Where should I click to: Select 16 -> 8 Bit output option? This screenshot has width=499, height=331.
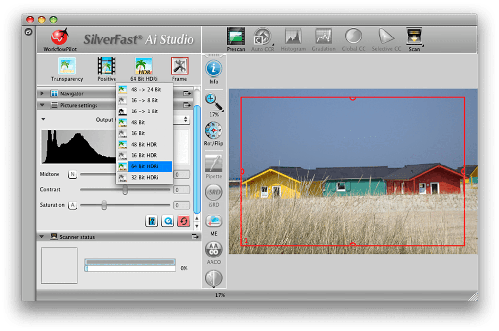coord(143,100)
